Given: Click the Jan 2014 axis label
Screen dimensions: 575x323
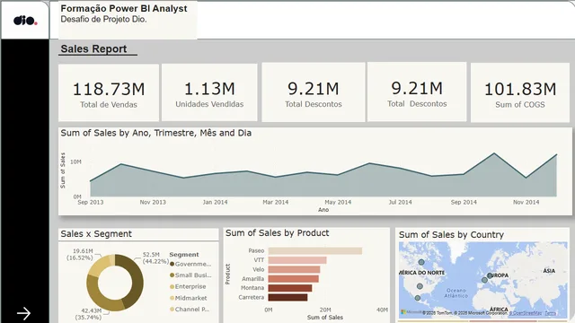Looking at the screenshot, I should (x=216, y=202).
